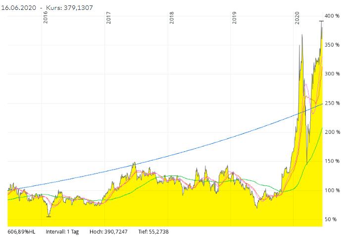Click the 100 % axis label
This screenshot has height=237, width=345.
click(332, 190)
